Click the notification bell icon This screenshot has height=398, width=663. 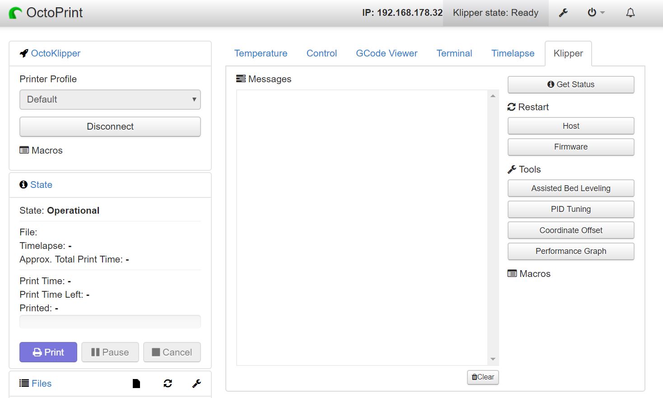[630, 13]
